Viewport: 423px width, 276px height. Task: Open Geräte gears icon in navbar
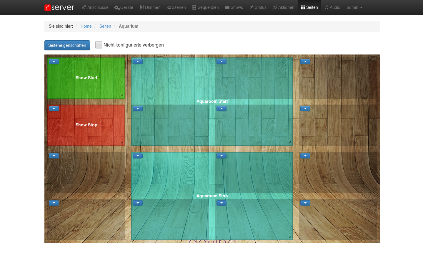117,8
